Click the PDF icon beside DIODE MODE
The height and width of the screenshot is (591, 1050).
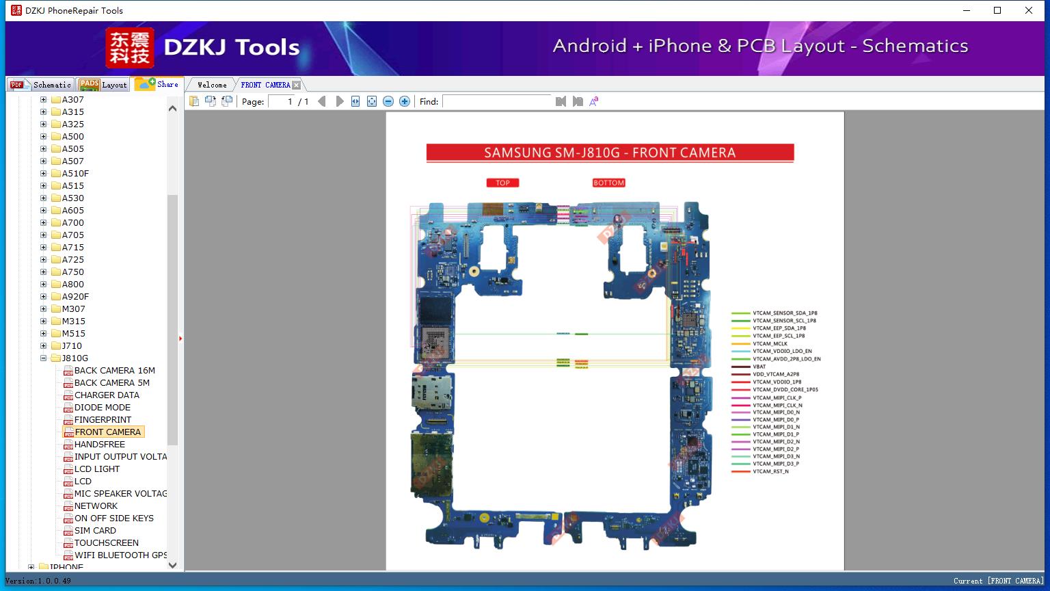(68, 408)
